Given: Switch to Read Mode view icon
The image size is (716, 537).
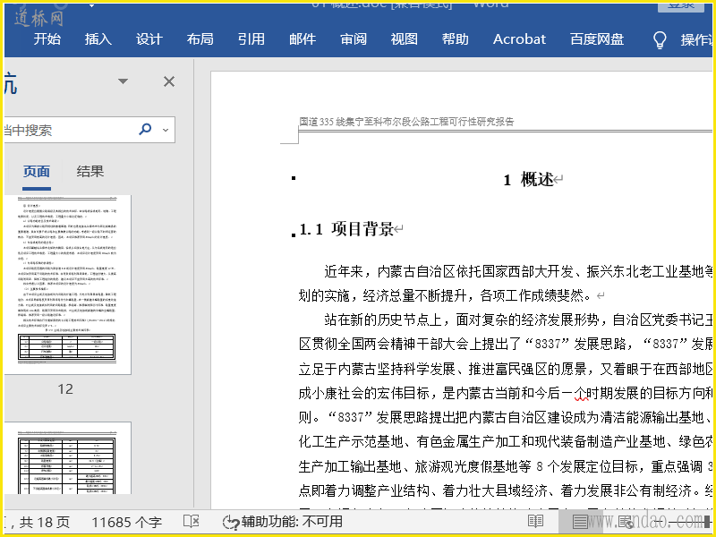Looking at the screenshot, I should coord(535,522).
